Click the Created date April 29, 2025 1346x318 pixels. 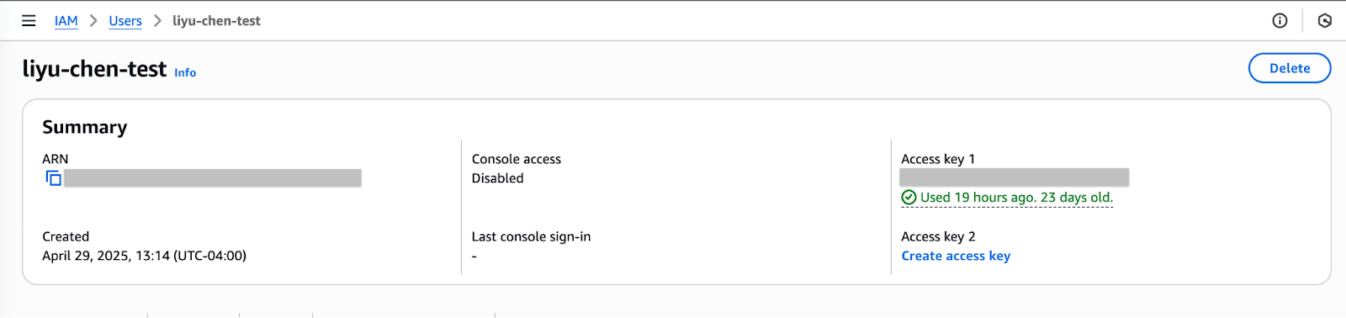point(144,256)
